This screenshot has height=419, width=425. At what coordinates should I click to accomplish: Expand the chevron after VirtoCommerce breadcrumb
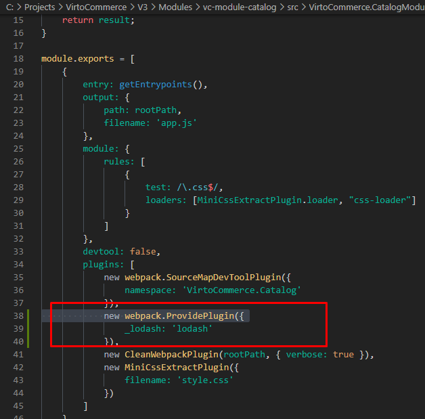132,7
